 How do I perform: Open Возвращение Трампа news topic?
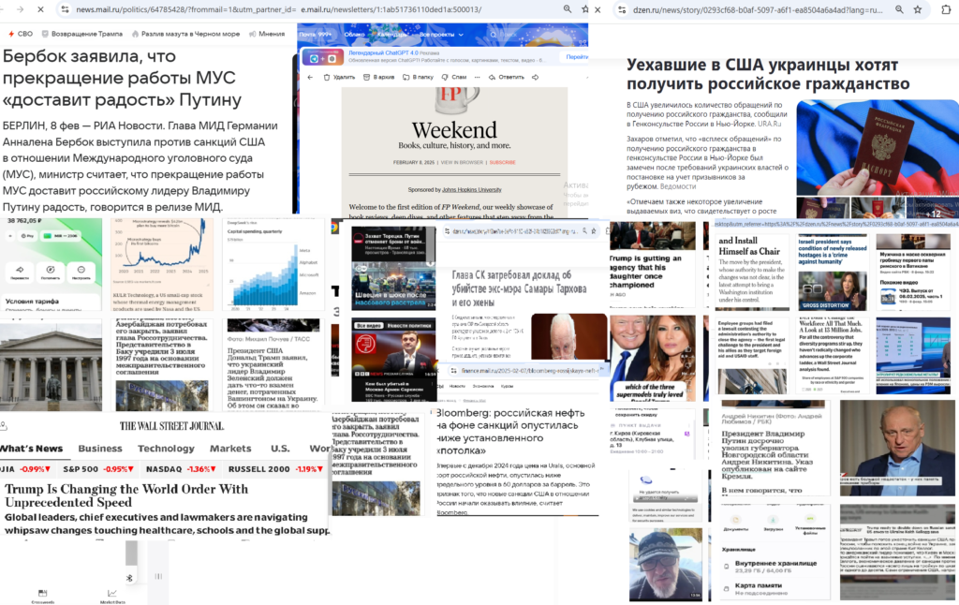coord(81,34)
